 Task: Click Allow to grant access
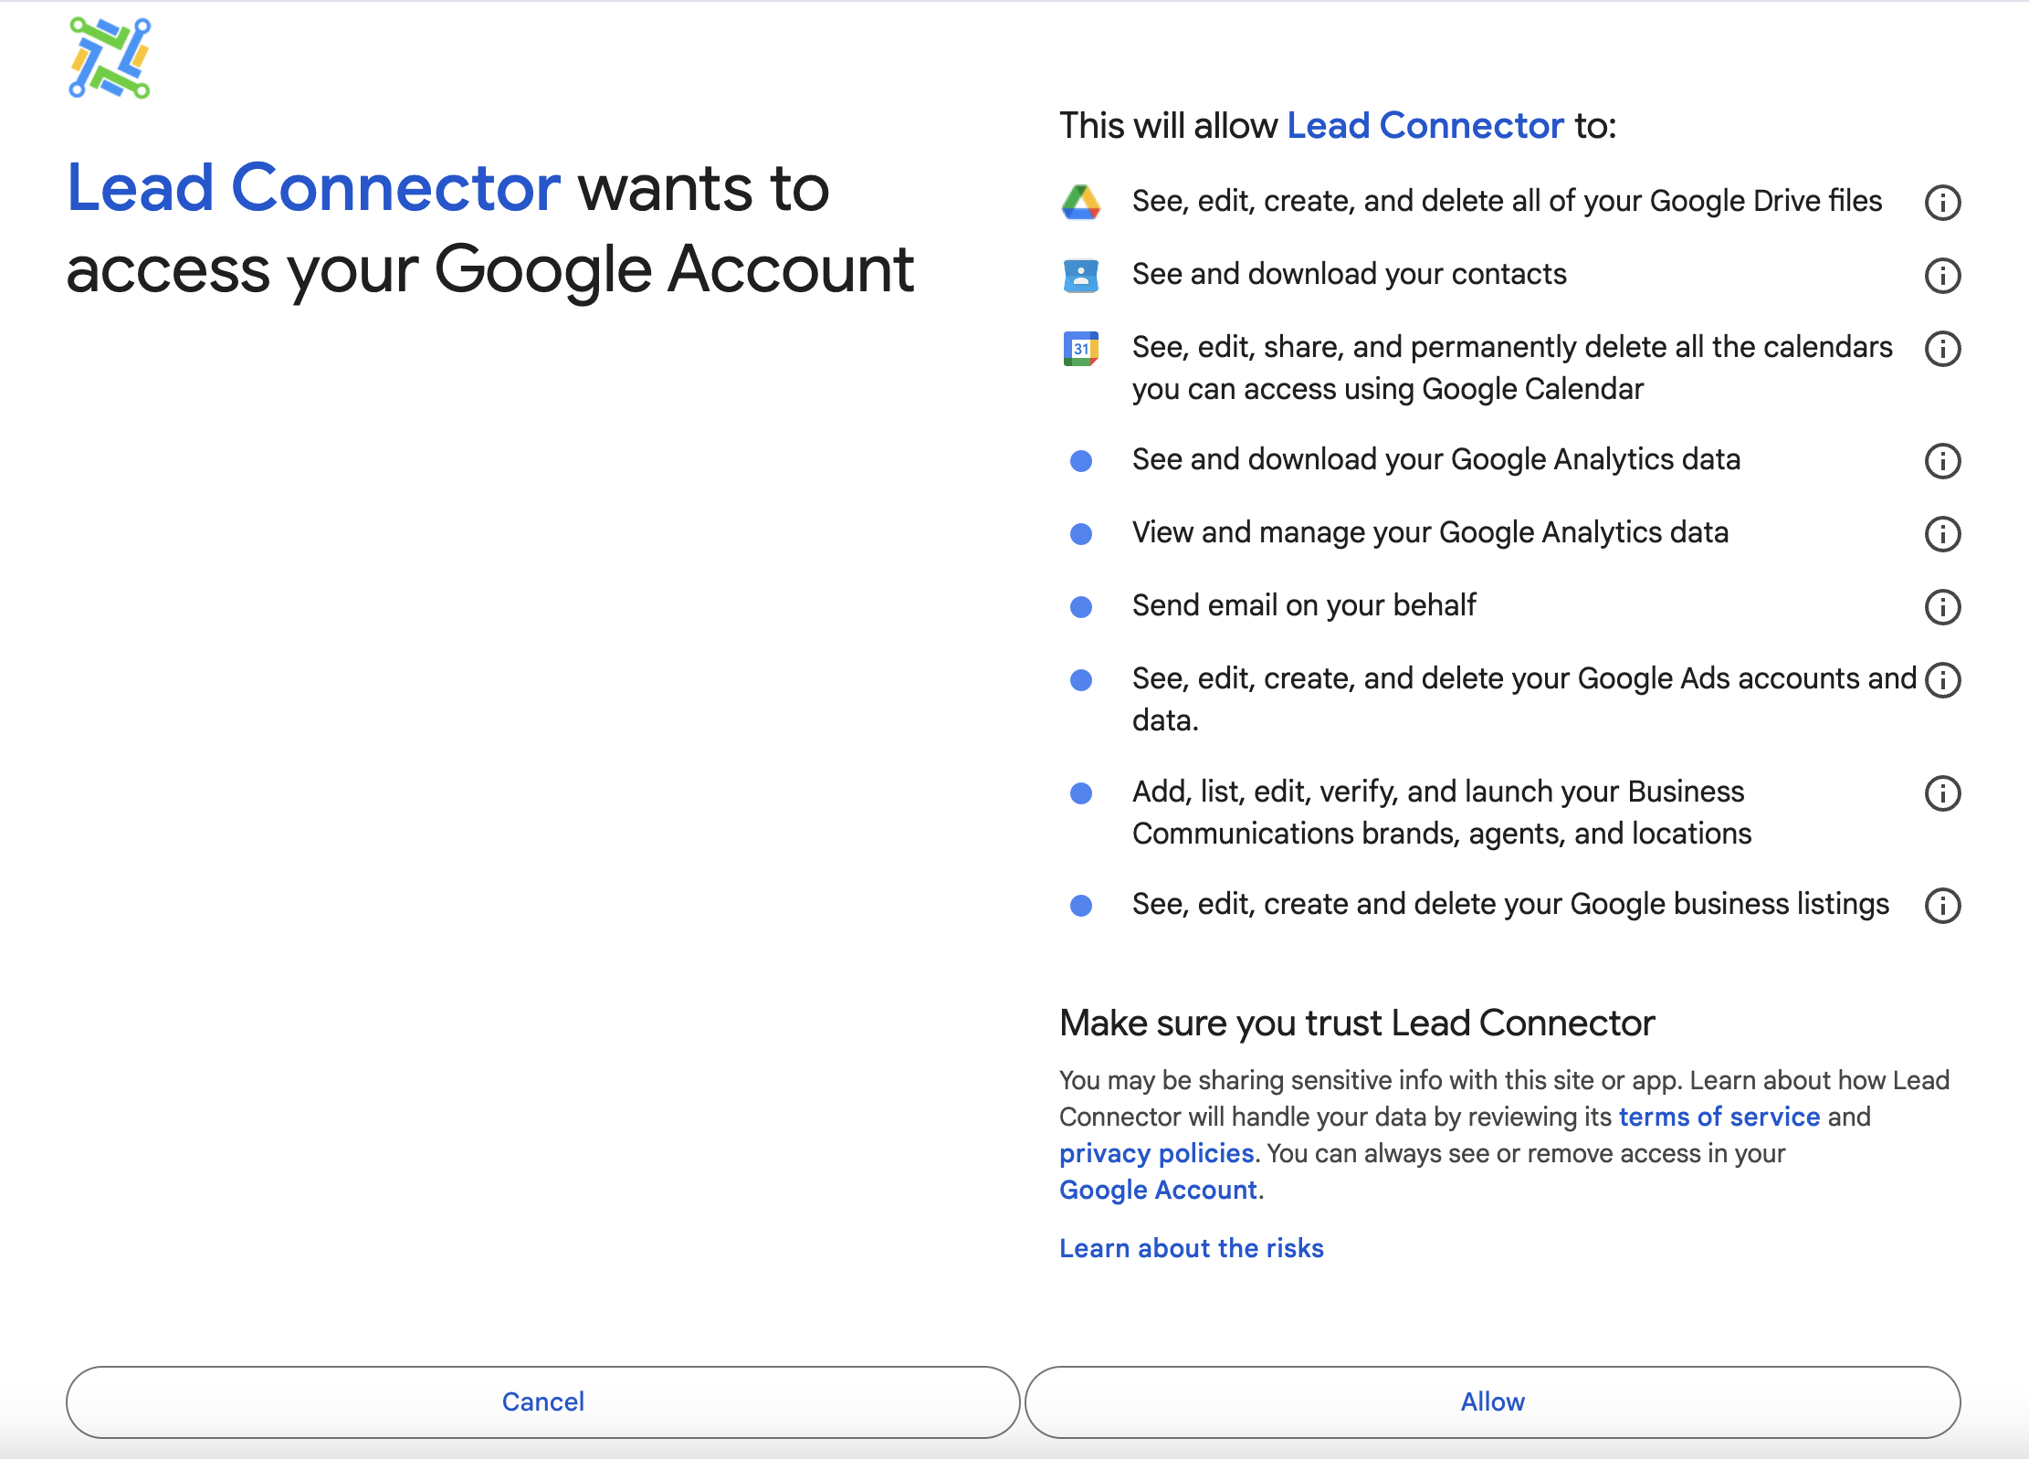coord(1492,1401)
